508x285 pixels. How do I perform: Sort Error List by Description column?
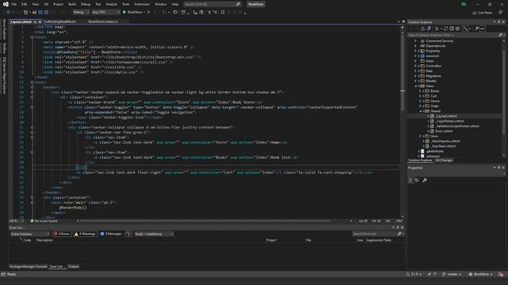click(44, 240)
